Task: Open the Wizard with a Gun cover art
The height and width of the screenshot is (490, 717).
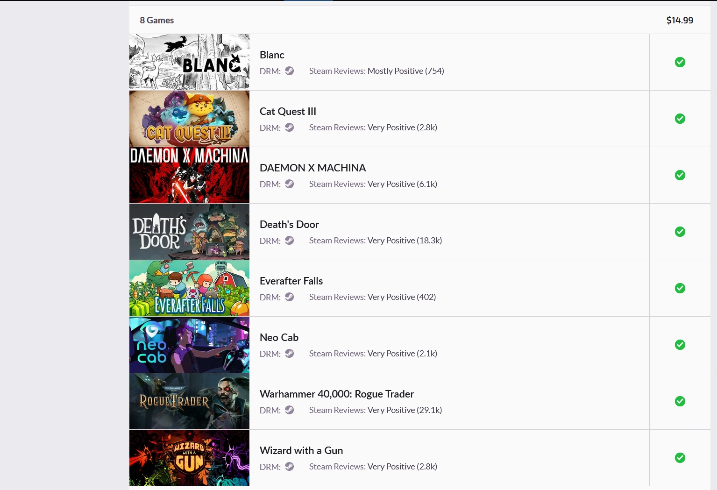Action: [189, 458]
